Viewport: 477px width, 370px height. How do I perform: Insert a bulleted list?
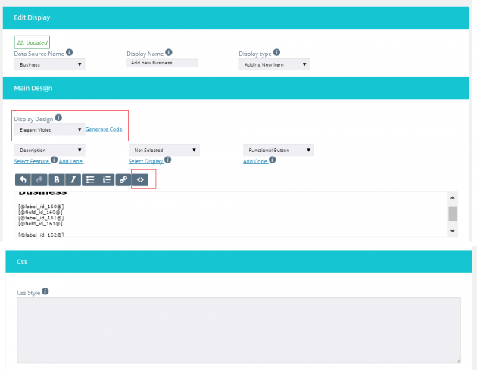(90, 179)
